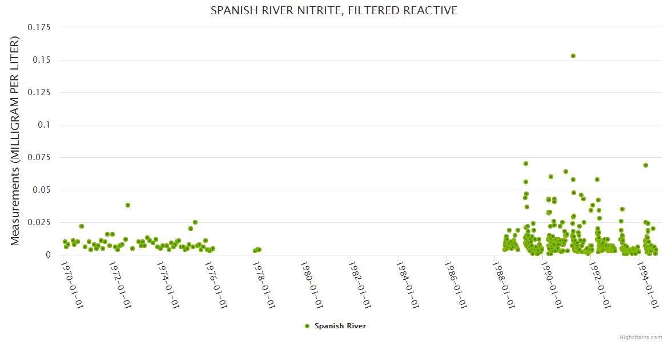Click the highest outlier point above 0.15
Screen dimensions: 668x342
(x=573, y=56)
